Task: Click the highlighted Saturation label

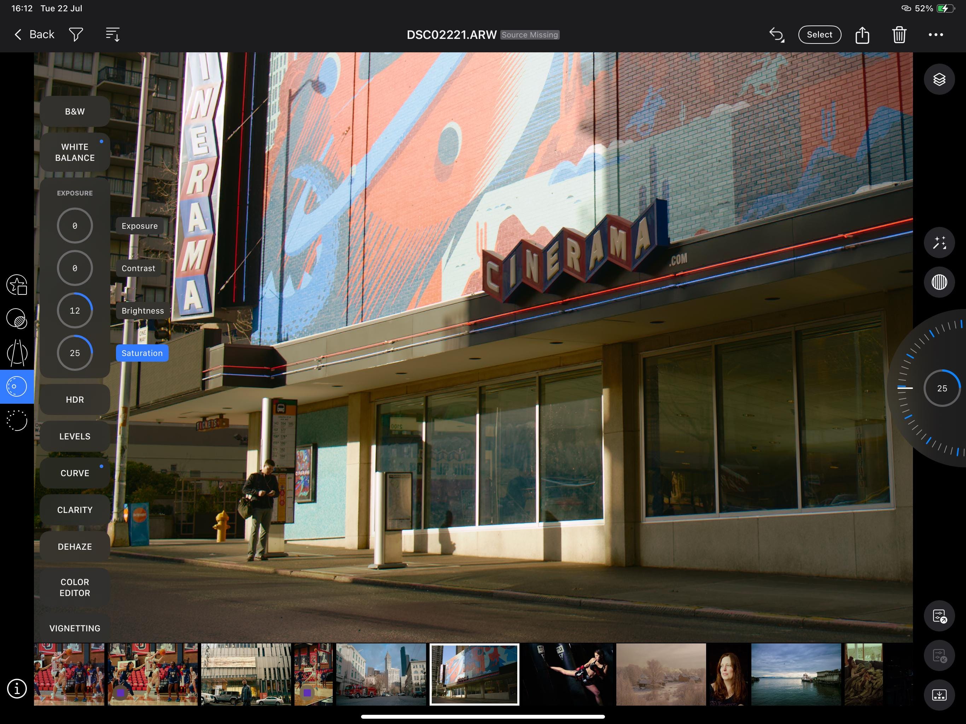Action: click(x=142, y=353)
